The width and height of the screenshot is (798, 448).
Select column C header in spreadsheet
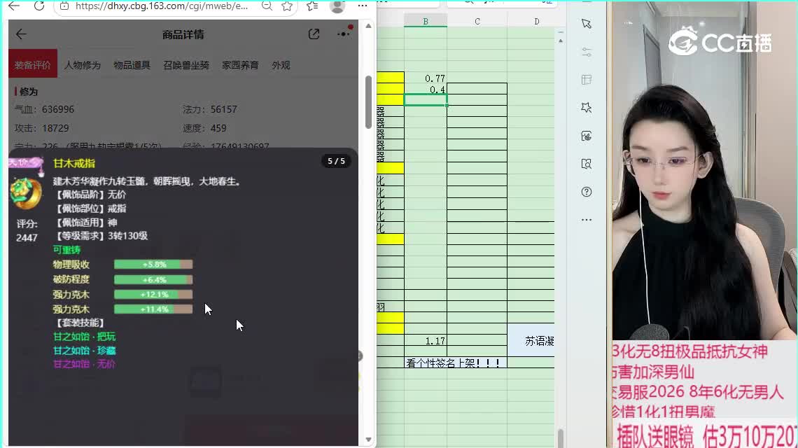pyautogui.click(x=477, y=22)
